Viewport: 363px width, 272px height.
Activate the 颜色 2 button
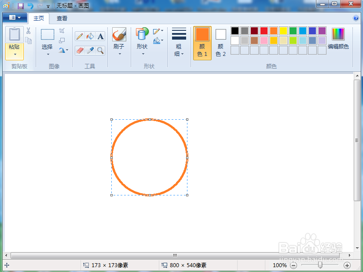pyautogui.click(x=220, y=43)
